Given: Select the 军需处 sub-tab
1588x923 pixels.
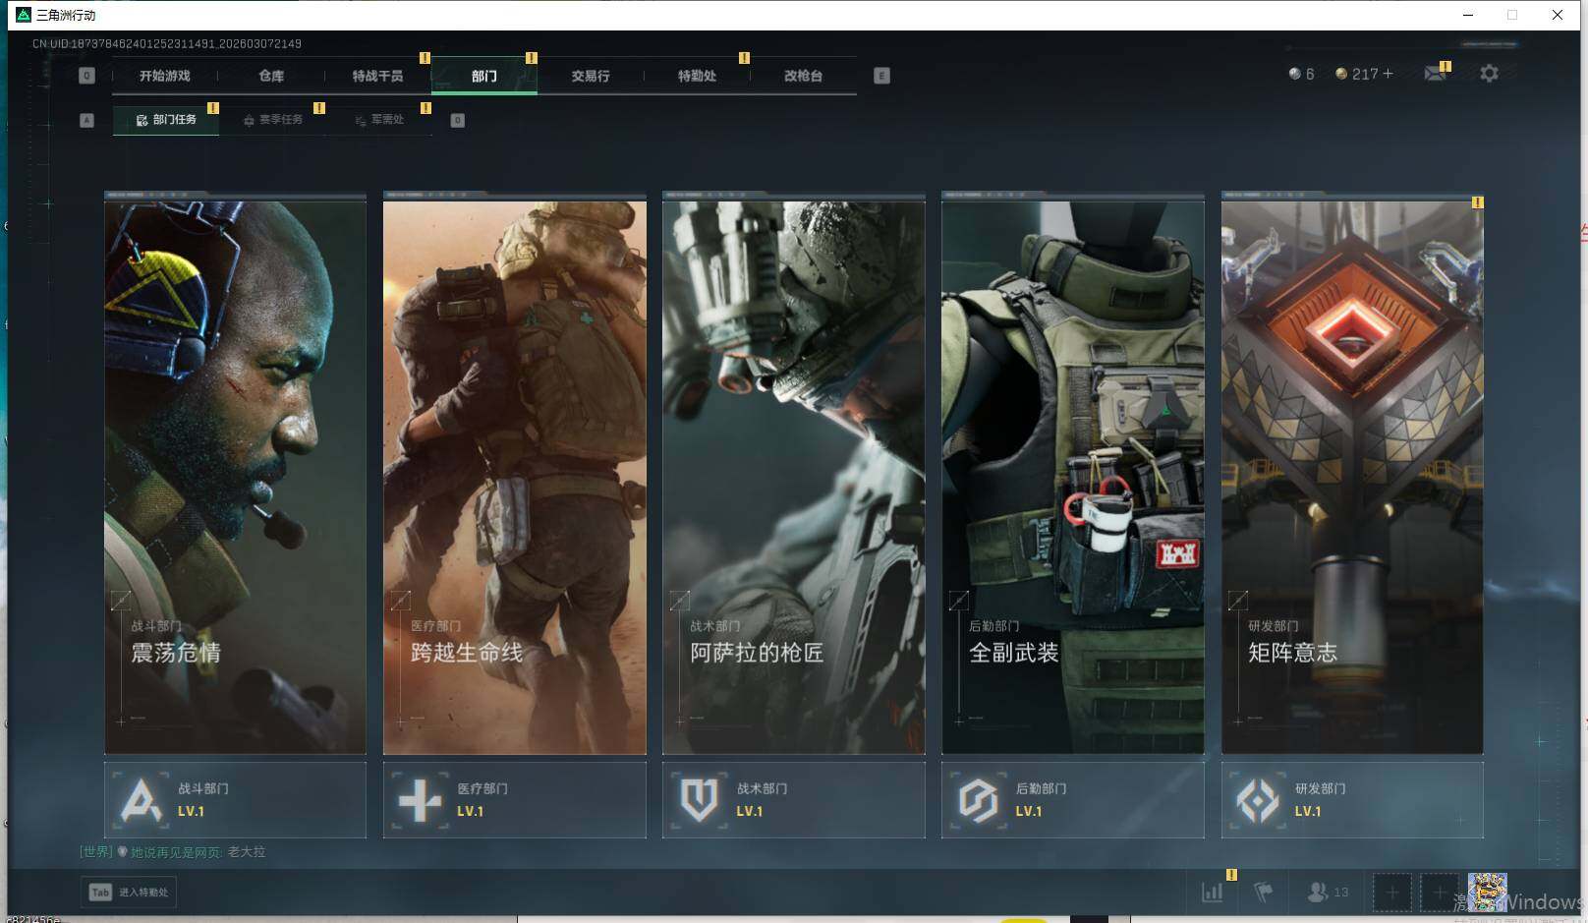Looking at the screenshot, I should point(378,120).
